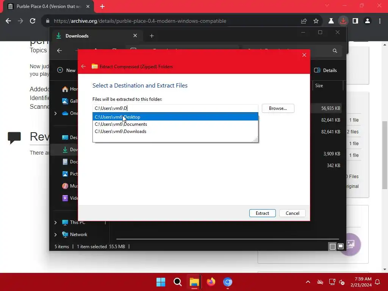Switch to Chrome from taskbar
The image size is (388, 291).
(228, 282)
